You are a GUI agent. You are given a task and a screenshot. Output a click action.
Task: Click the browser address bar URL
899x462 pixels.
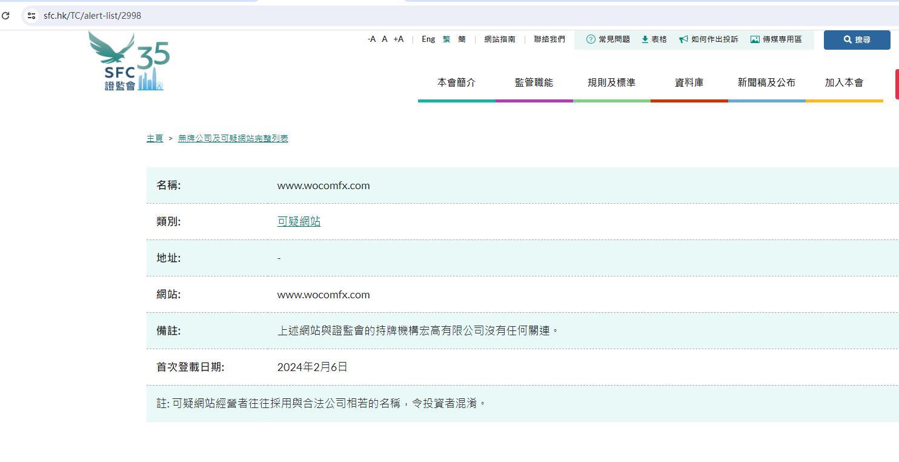[x=92, y=16]
